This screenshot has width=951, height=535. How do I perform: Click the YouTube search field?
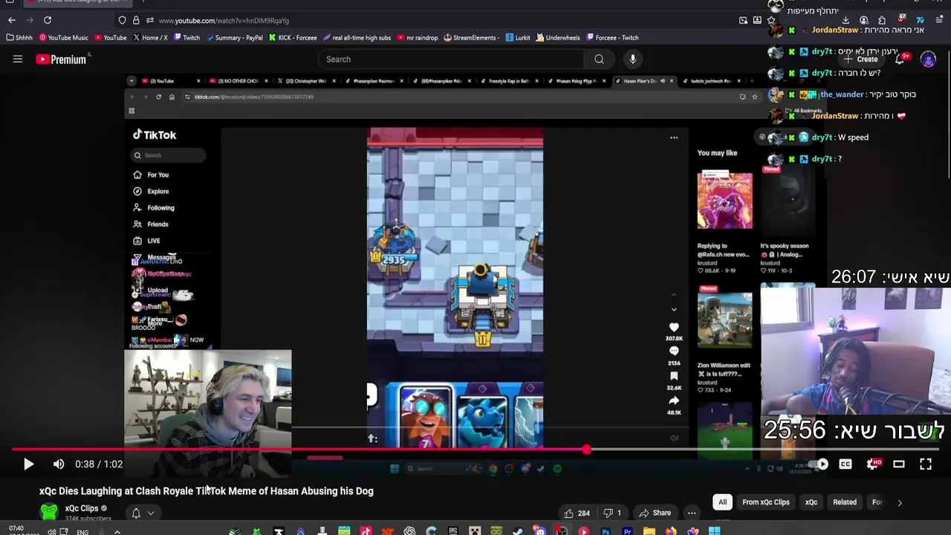coord(451,59)
